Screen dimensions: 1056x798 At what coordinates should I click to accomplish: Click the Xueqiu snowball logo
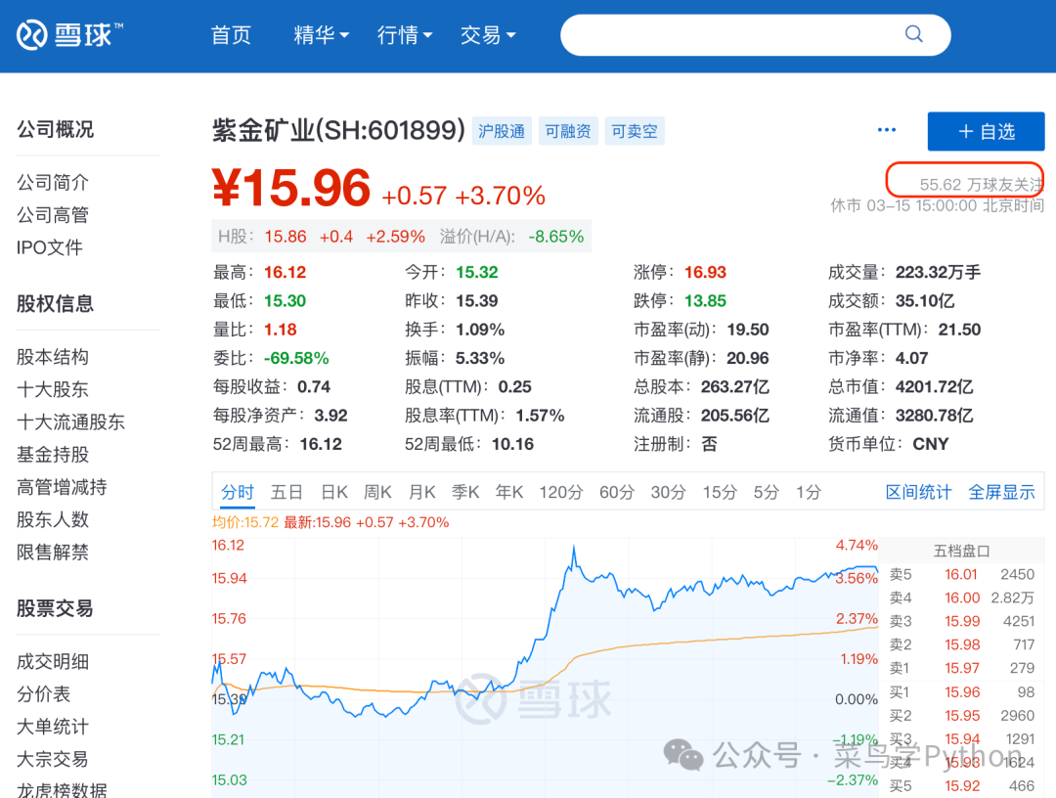coord(70,35)
